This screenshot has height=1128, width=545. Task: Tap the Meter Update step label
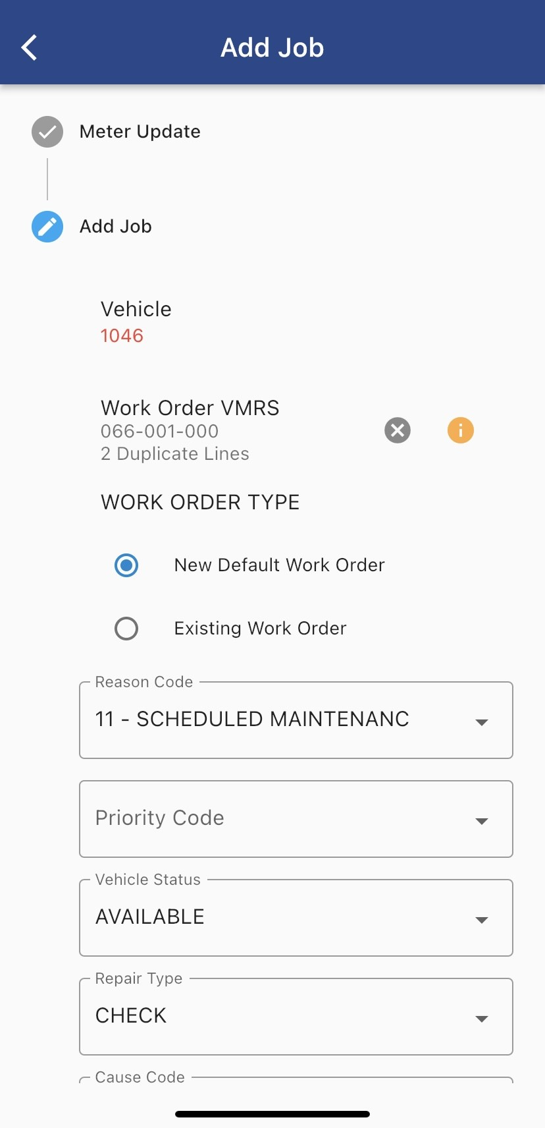pos(140,132)
